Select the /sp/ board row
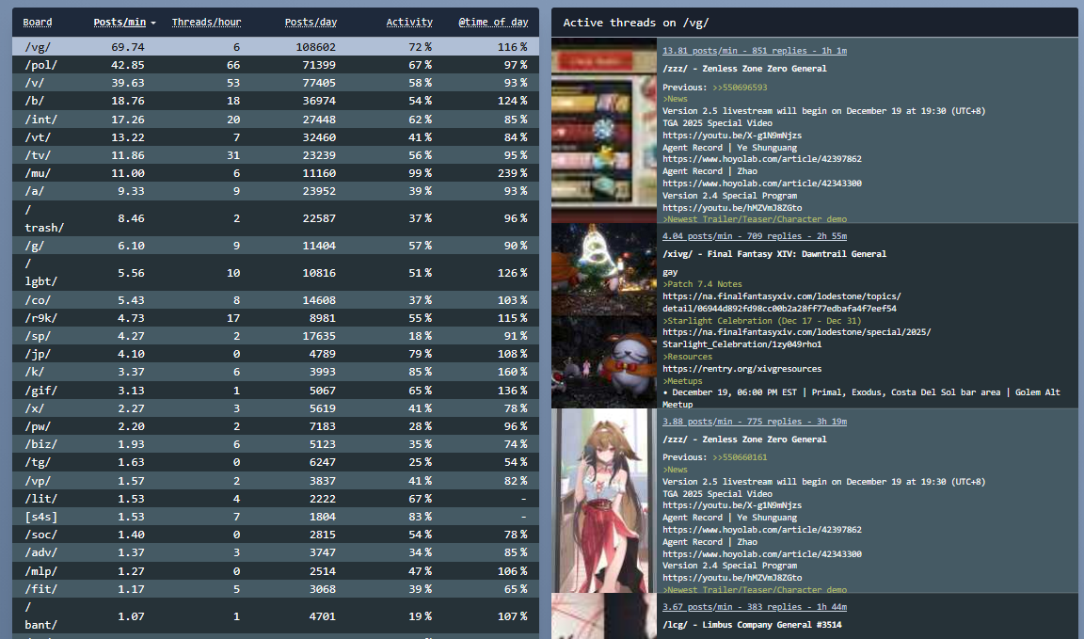 click(x=275, y=336)
